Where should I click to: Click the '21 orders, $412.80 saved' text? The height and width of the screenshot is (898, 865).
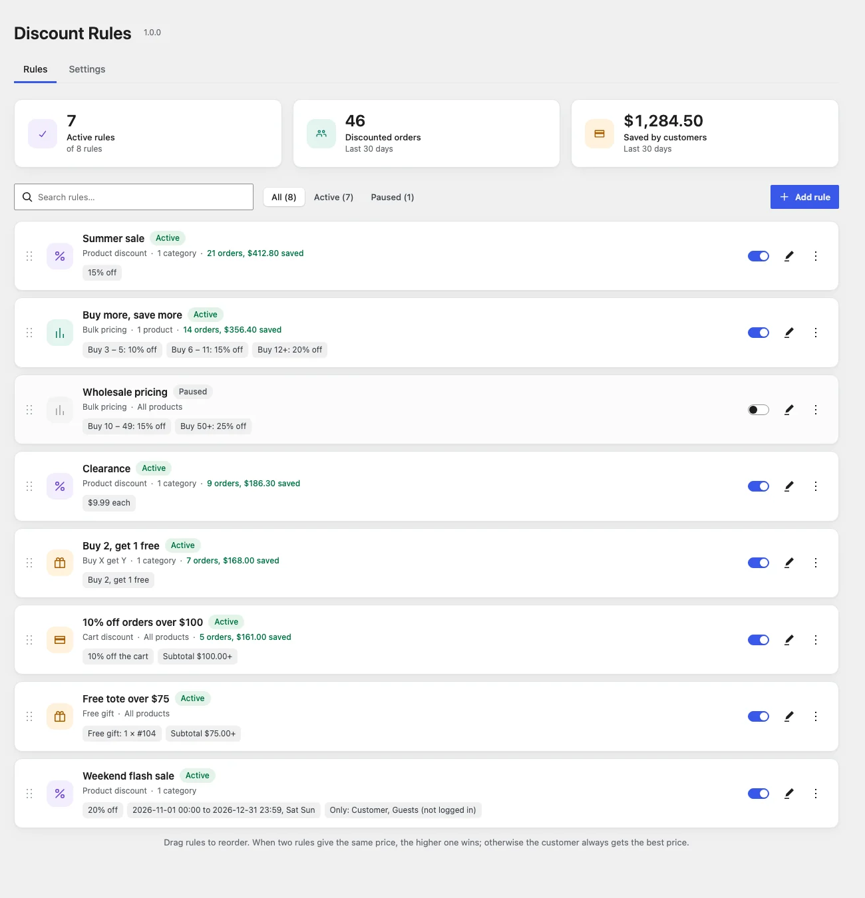(256, 253)
